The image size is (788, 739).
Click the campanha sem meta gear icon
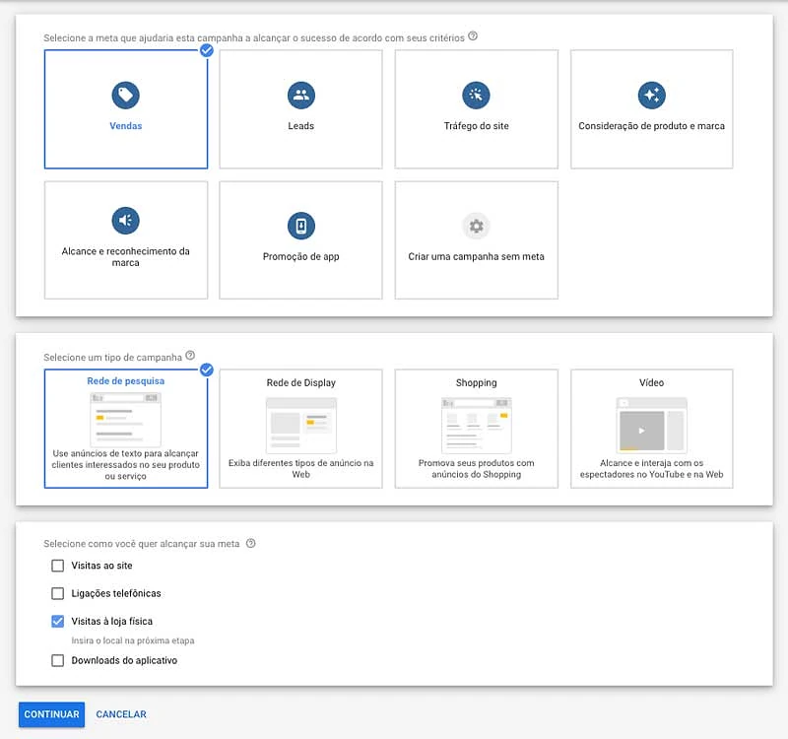[476, 226]
